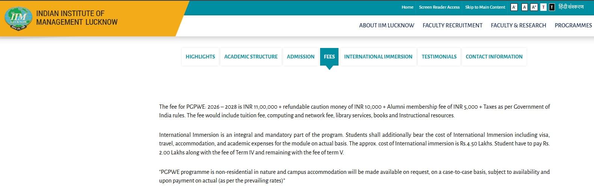Select the white-background T contrast icon

543,7
